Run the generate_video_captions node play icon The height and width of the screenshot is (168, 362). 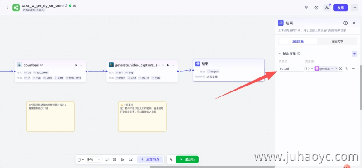pos(168,65)
